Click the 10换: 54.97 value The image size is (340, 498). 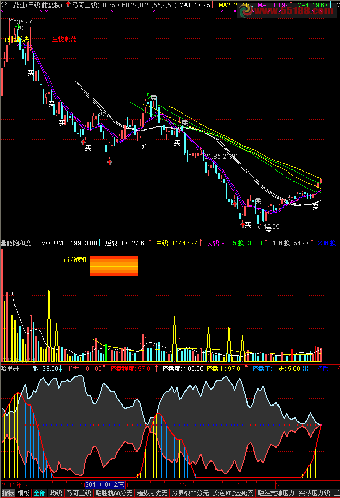[x=291, y=243]
